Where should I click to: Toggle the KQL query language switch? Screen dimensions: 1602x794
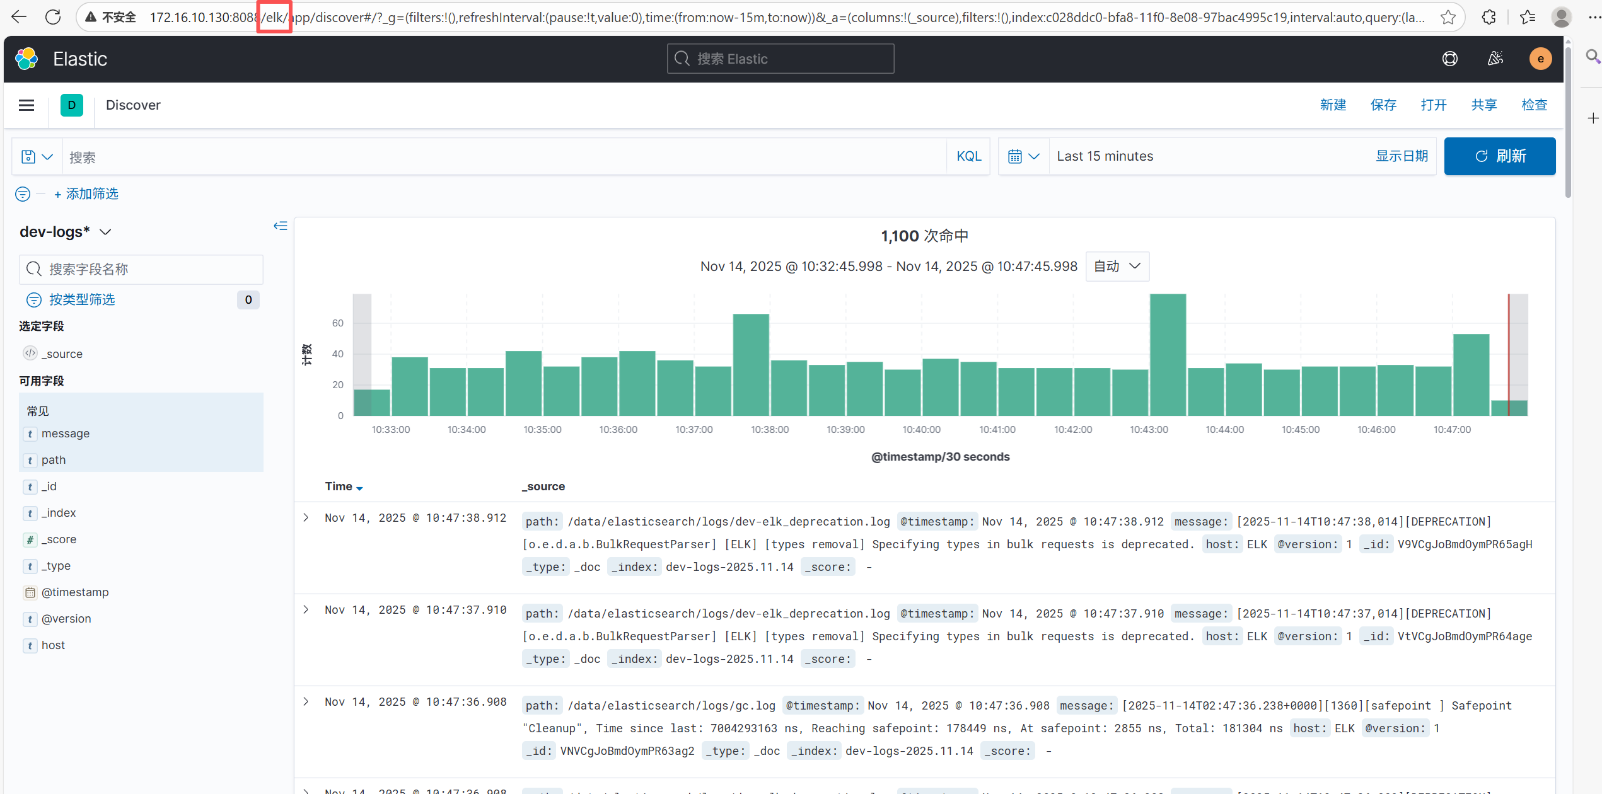[968, 156]
